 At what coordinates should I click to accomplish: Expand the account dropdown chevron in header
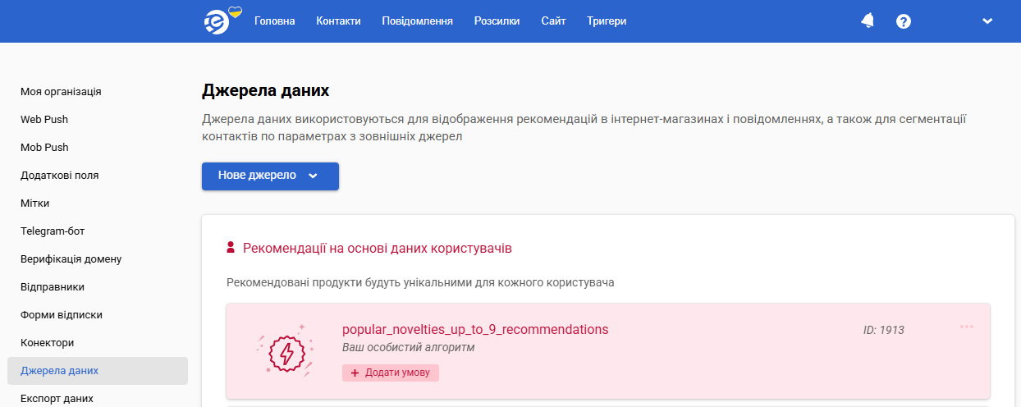click(987, 21)
